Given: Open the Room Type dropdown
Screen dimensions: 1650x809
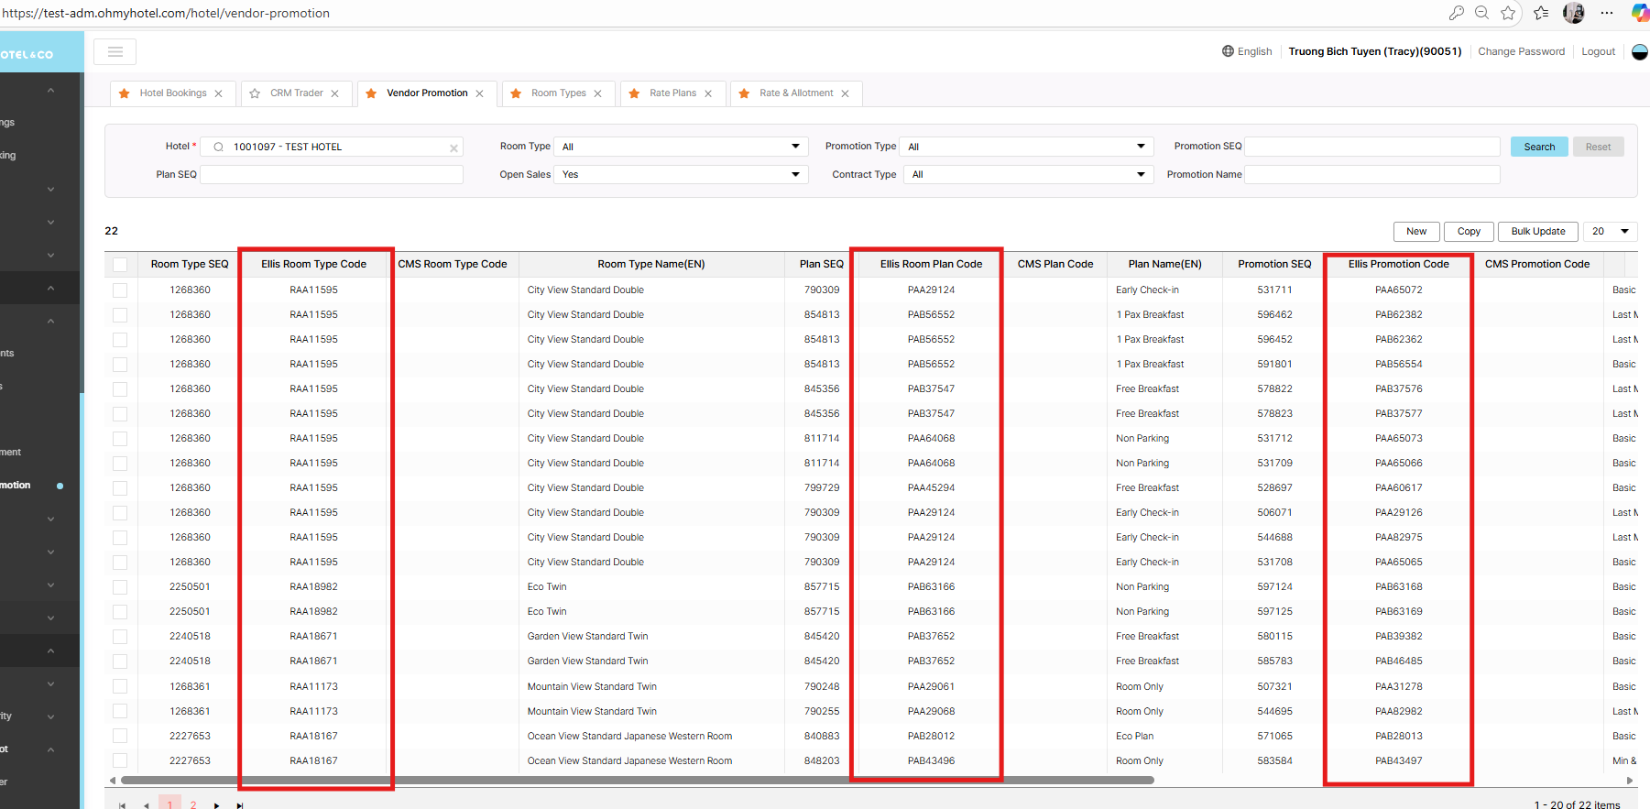Looking at the screenshot, I should [680, 147].
